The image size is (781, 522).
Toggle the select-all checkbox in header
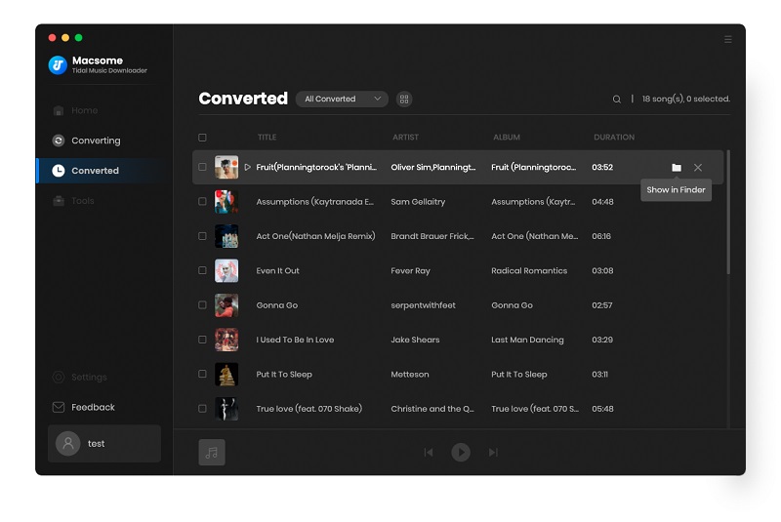(x=202, y=138)
